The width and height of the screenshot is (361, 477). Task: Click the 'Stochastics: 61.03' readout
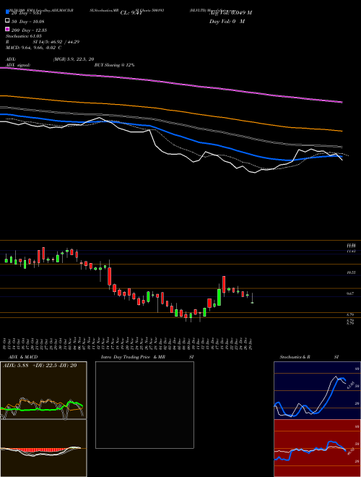(23, 36)
